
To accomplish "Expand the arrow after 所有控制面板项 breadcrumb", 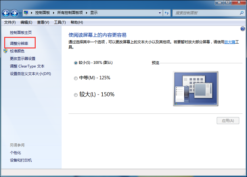I will (x=87, y=13).
